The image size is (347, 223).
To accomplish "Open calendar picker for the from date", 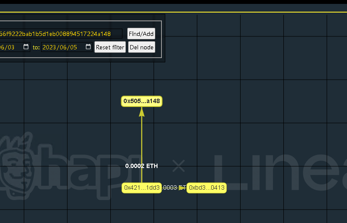I will point(26,47).
